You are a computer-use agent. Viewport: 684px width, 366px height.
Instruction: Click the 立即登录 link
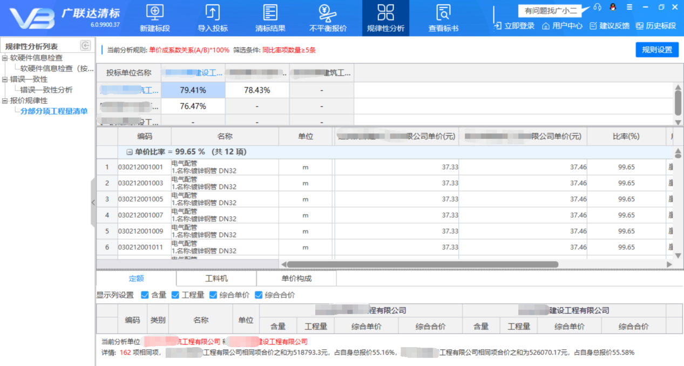[519, 26]
